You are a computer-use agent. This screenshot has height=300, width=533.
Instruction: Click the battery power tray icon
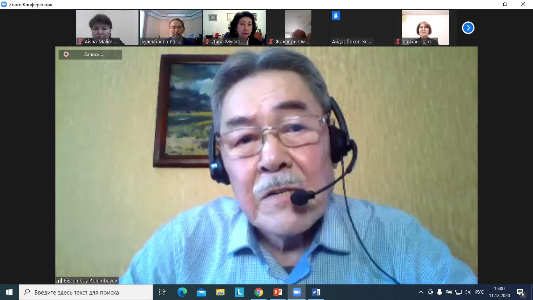click(449, 292)
